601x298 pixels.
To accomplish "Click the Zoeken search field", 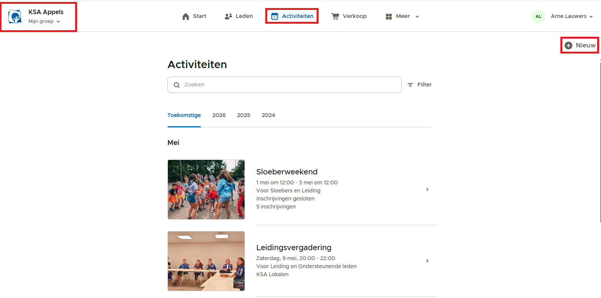I will [x=284, y=85].
